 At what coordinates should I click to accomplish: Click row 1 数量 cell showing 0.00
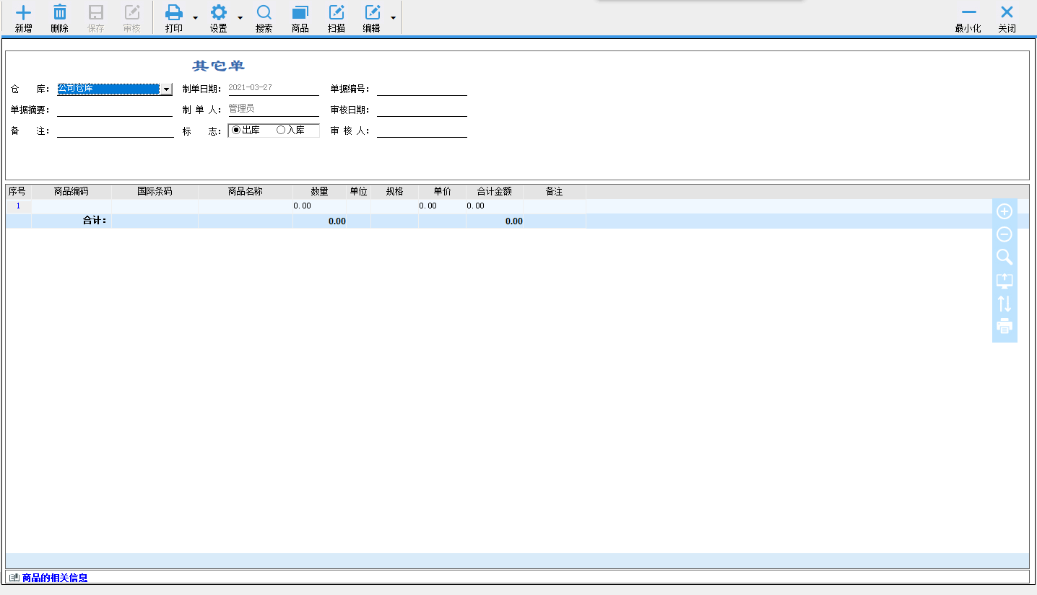click(x=320, y=206)
